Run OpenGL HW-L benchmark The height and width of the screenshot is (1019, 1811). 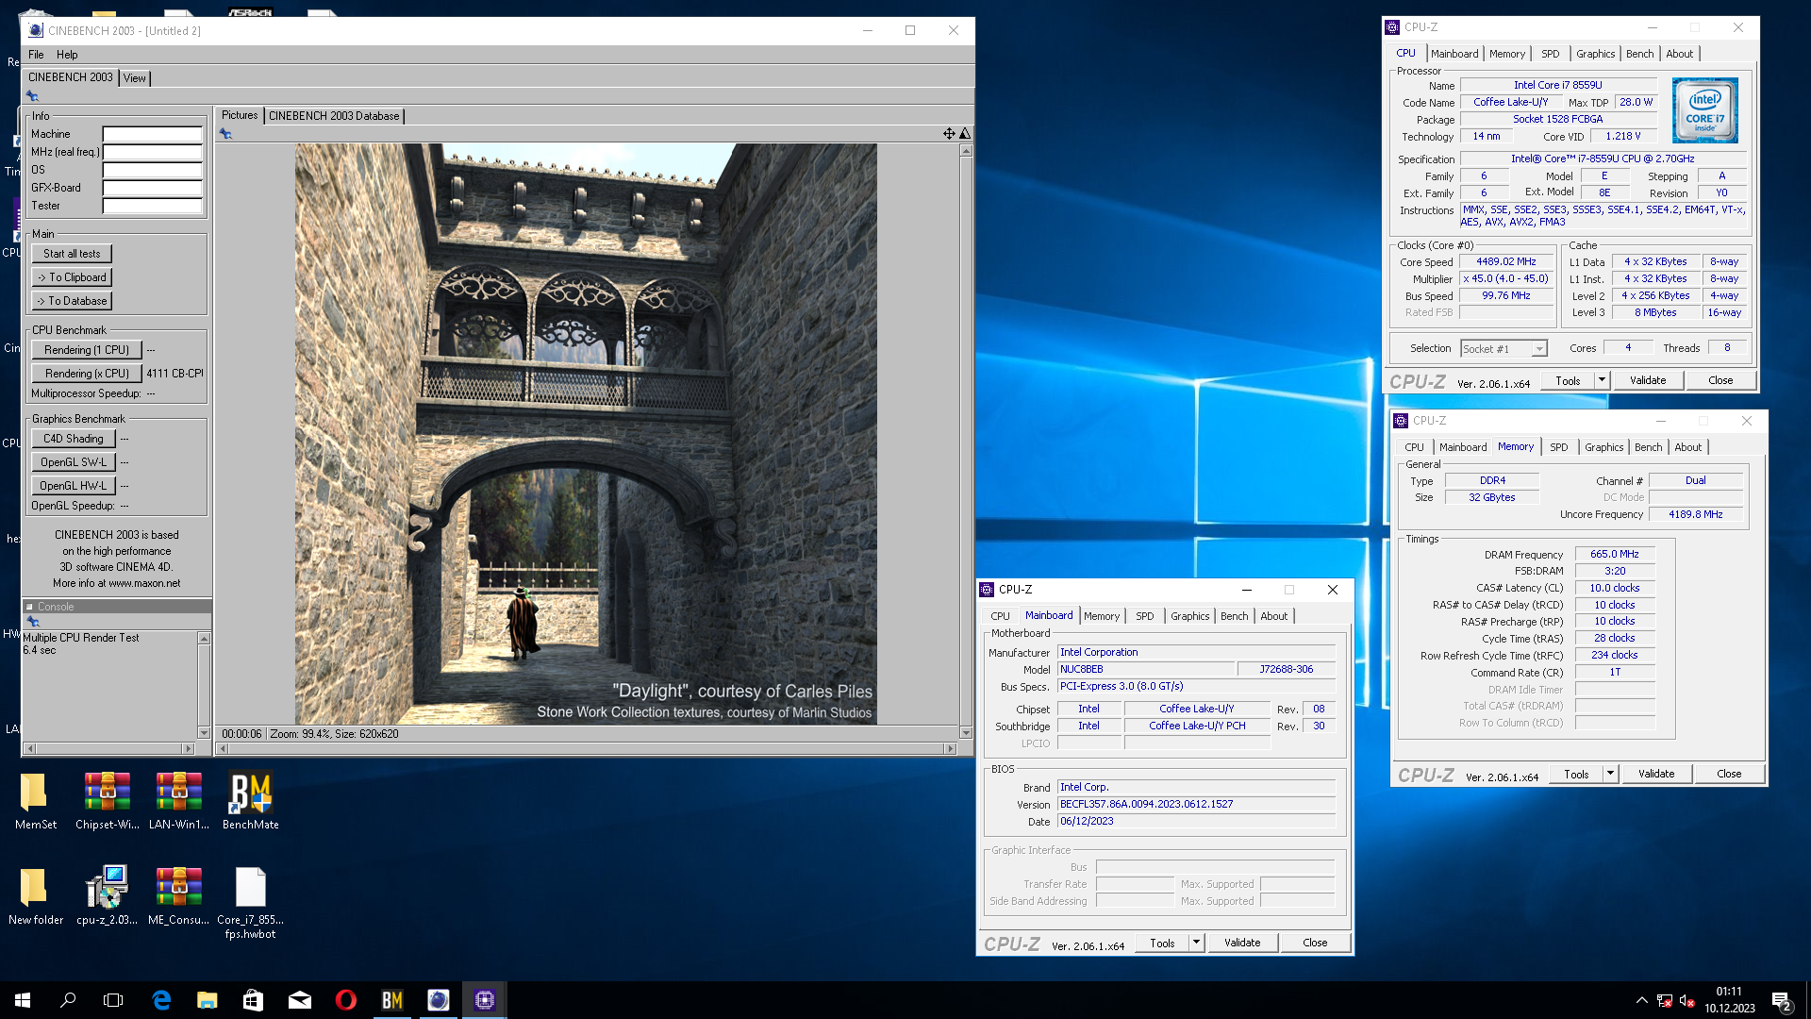click(x=74, y=486)
